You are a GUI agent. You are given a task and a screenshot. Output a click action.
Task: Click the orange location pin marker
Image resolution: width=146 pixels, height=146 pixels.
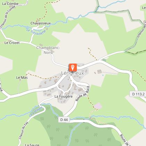pyautogui.click(x=73, y=67)
